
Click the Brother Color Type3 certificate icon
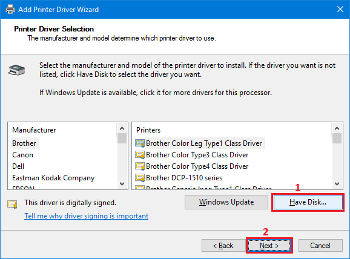tap(140, 155)
